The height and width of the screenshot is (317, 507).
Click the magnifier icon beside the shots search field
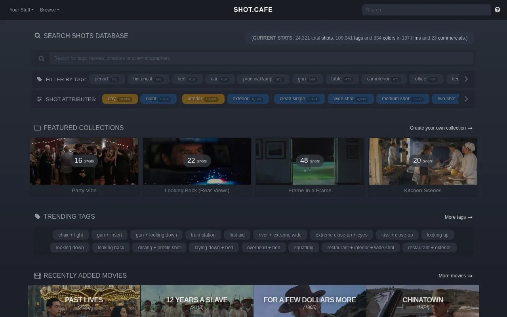[x=42, y=58]
